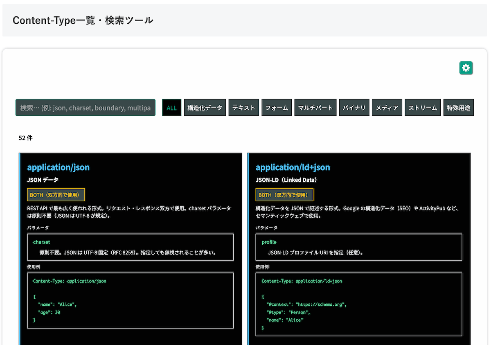Image resolution: width=491 pixels, height=345 pixels.
Task: Filter by メディア category
Action: [387, 107]
